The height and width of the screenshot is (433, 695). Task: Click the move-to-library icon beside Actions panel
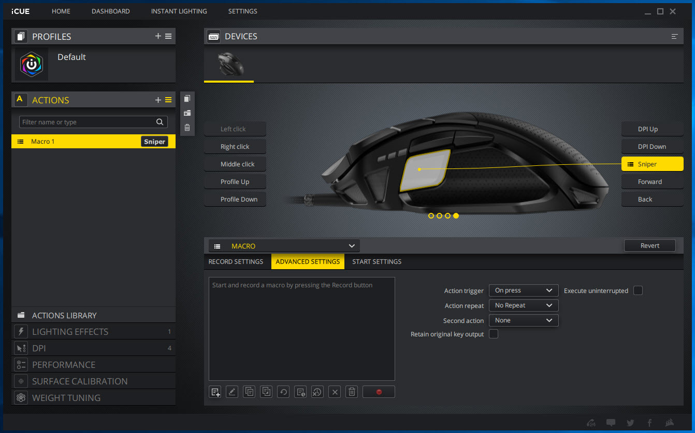point(187,113)
